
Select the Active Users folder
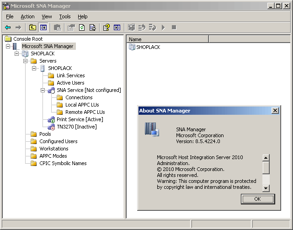click(70, 83)
